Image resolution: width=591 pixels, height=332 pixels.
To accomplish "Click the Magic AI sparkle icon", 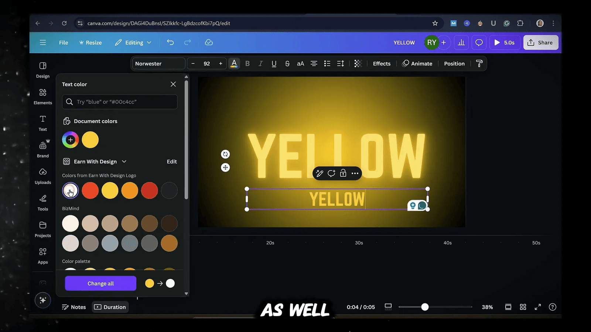I will [42, 300].
